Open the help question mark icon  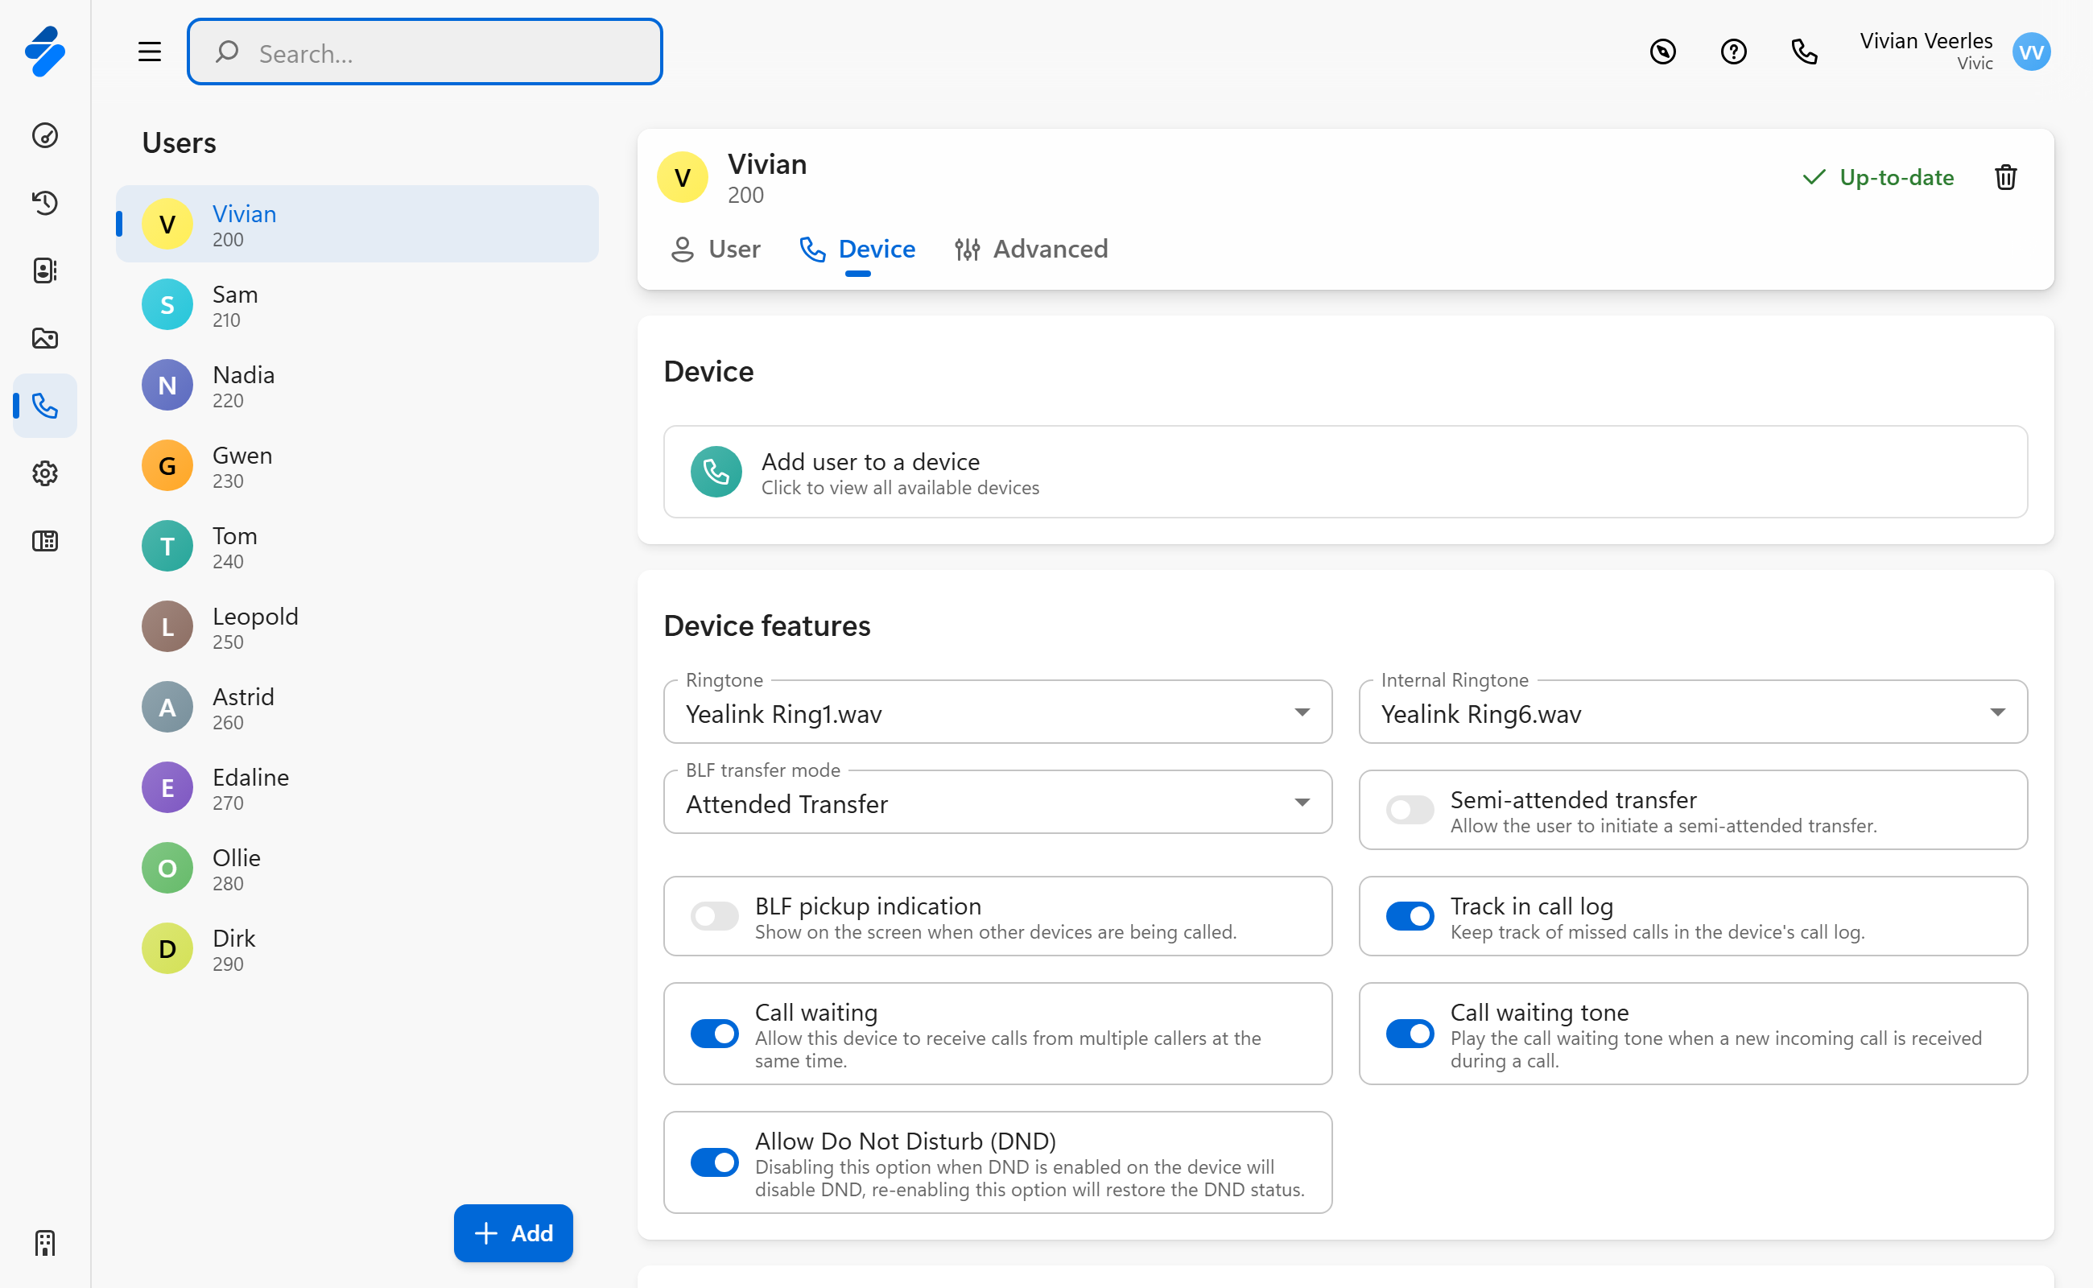[1733, 52]
